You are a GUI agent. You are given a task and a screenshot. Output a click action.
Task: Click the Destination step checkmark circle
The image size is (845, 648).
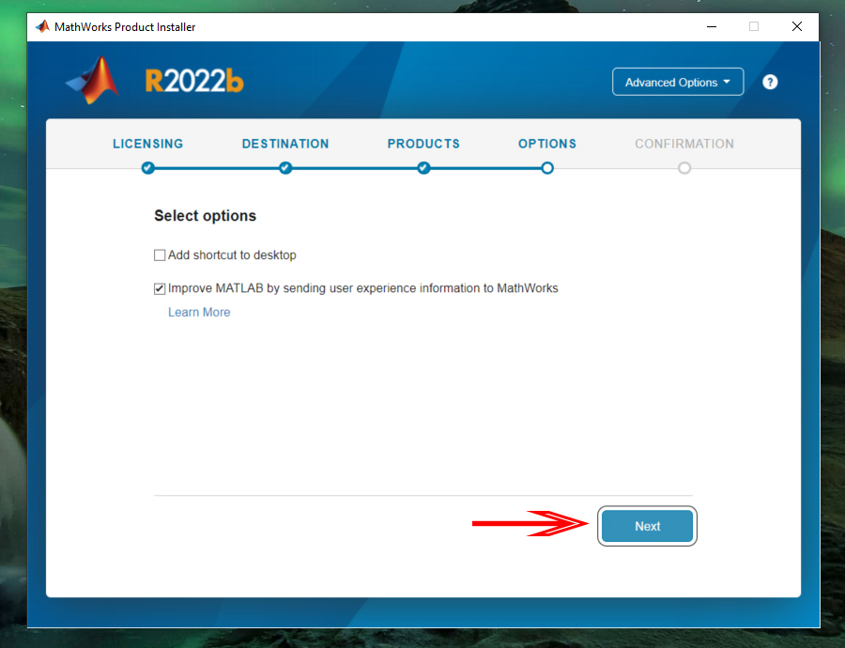(x=285, y=168)
